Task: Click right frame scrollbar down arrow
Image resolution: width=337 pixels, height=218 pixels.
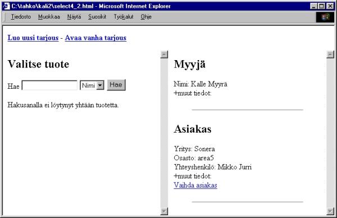Action: pos(330,211)
